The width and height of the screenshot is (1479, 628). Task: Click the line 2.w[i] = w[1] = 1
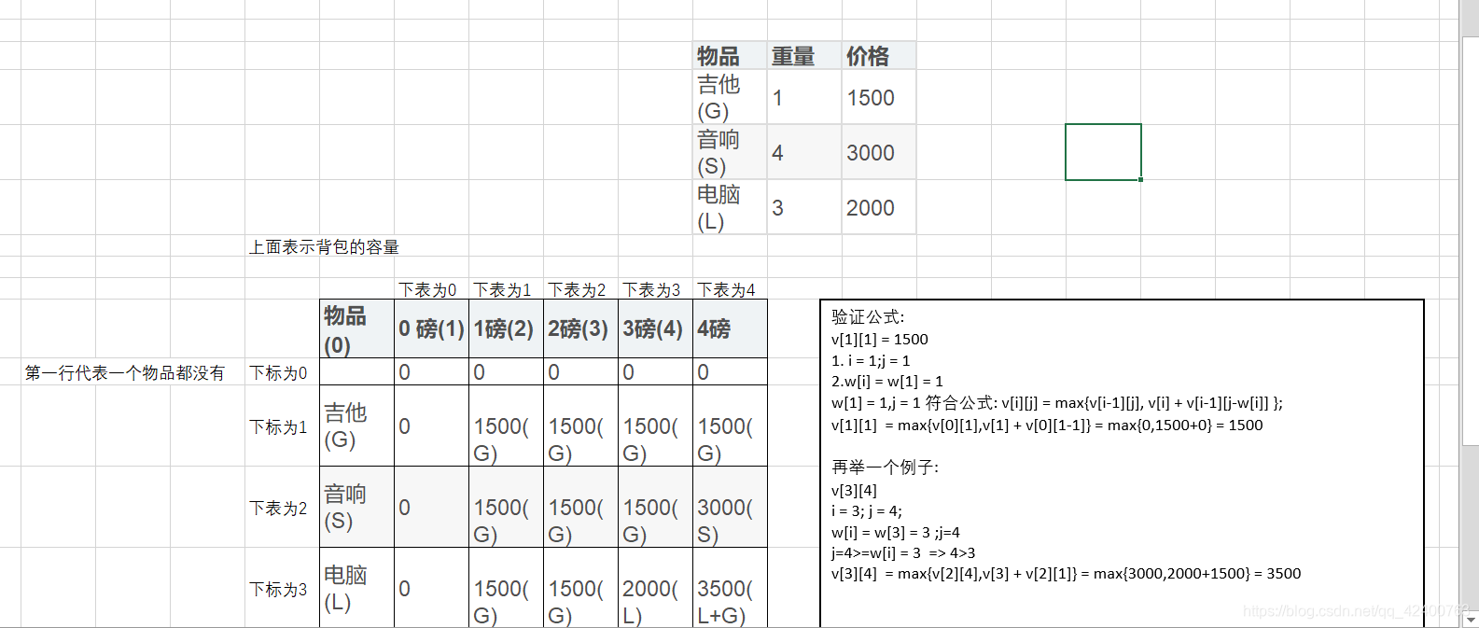[887, 382]
